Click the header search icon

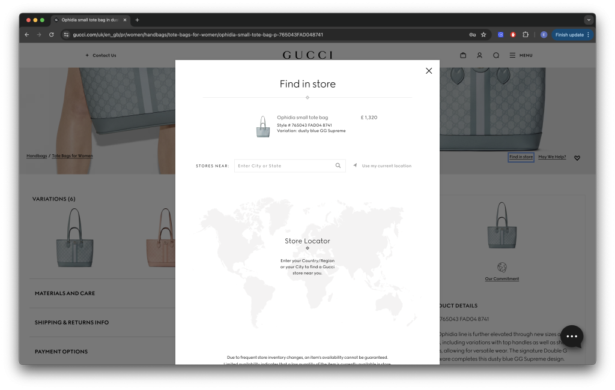pos(496,55)
